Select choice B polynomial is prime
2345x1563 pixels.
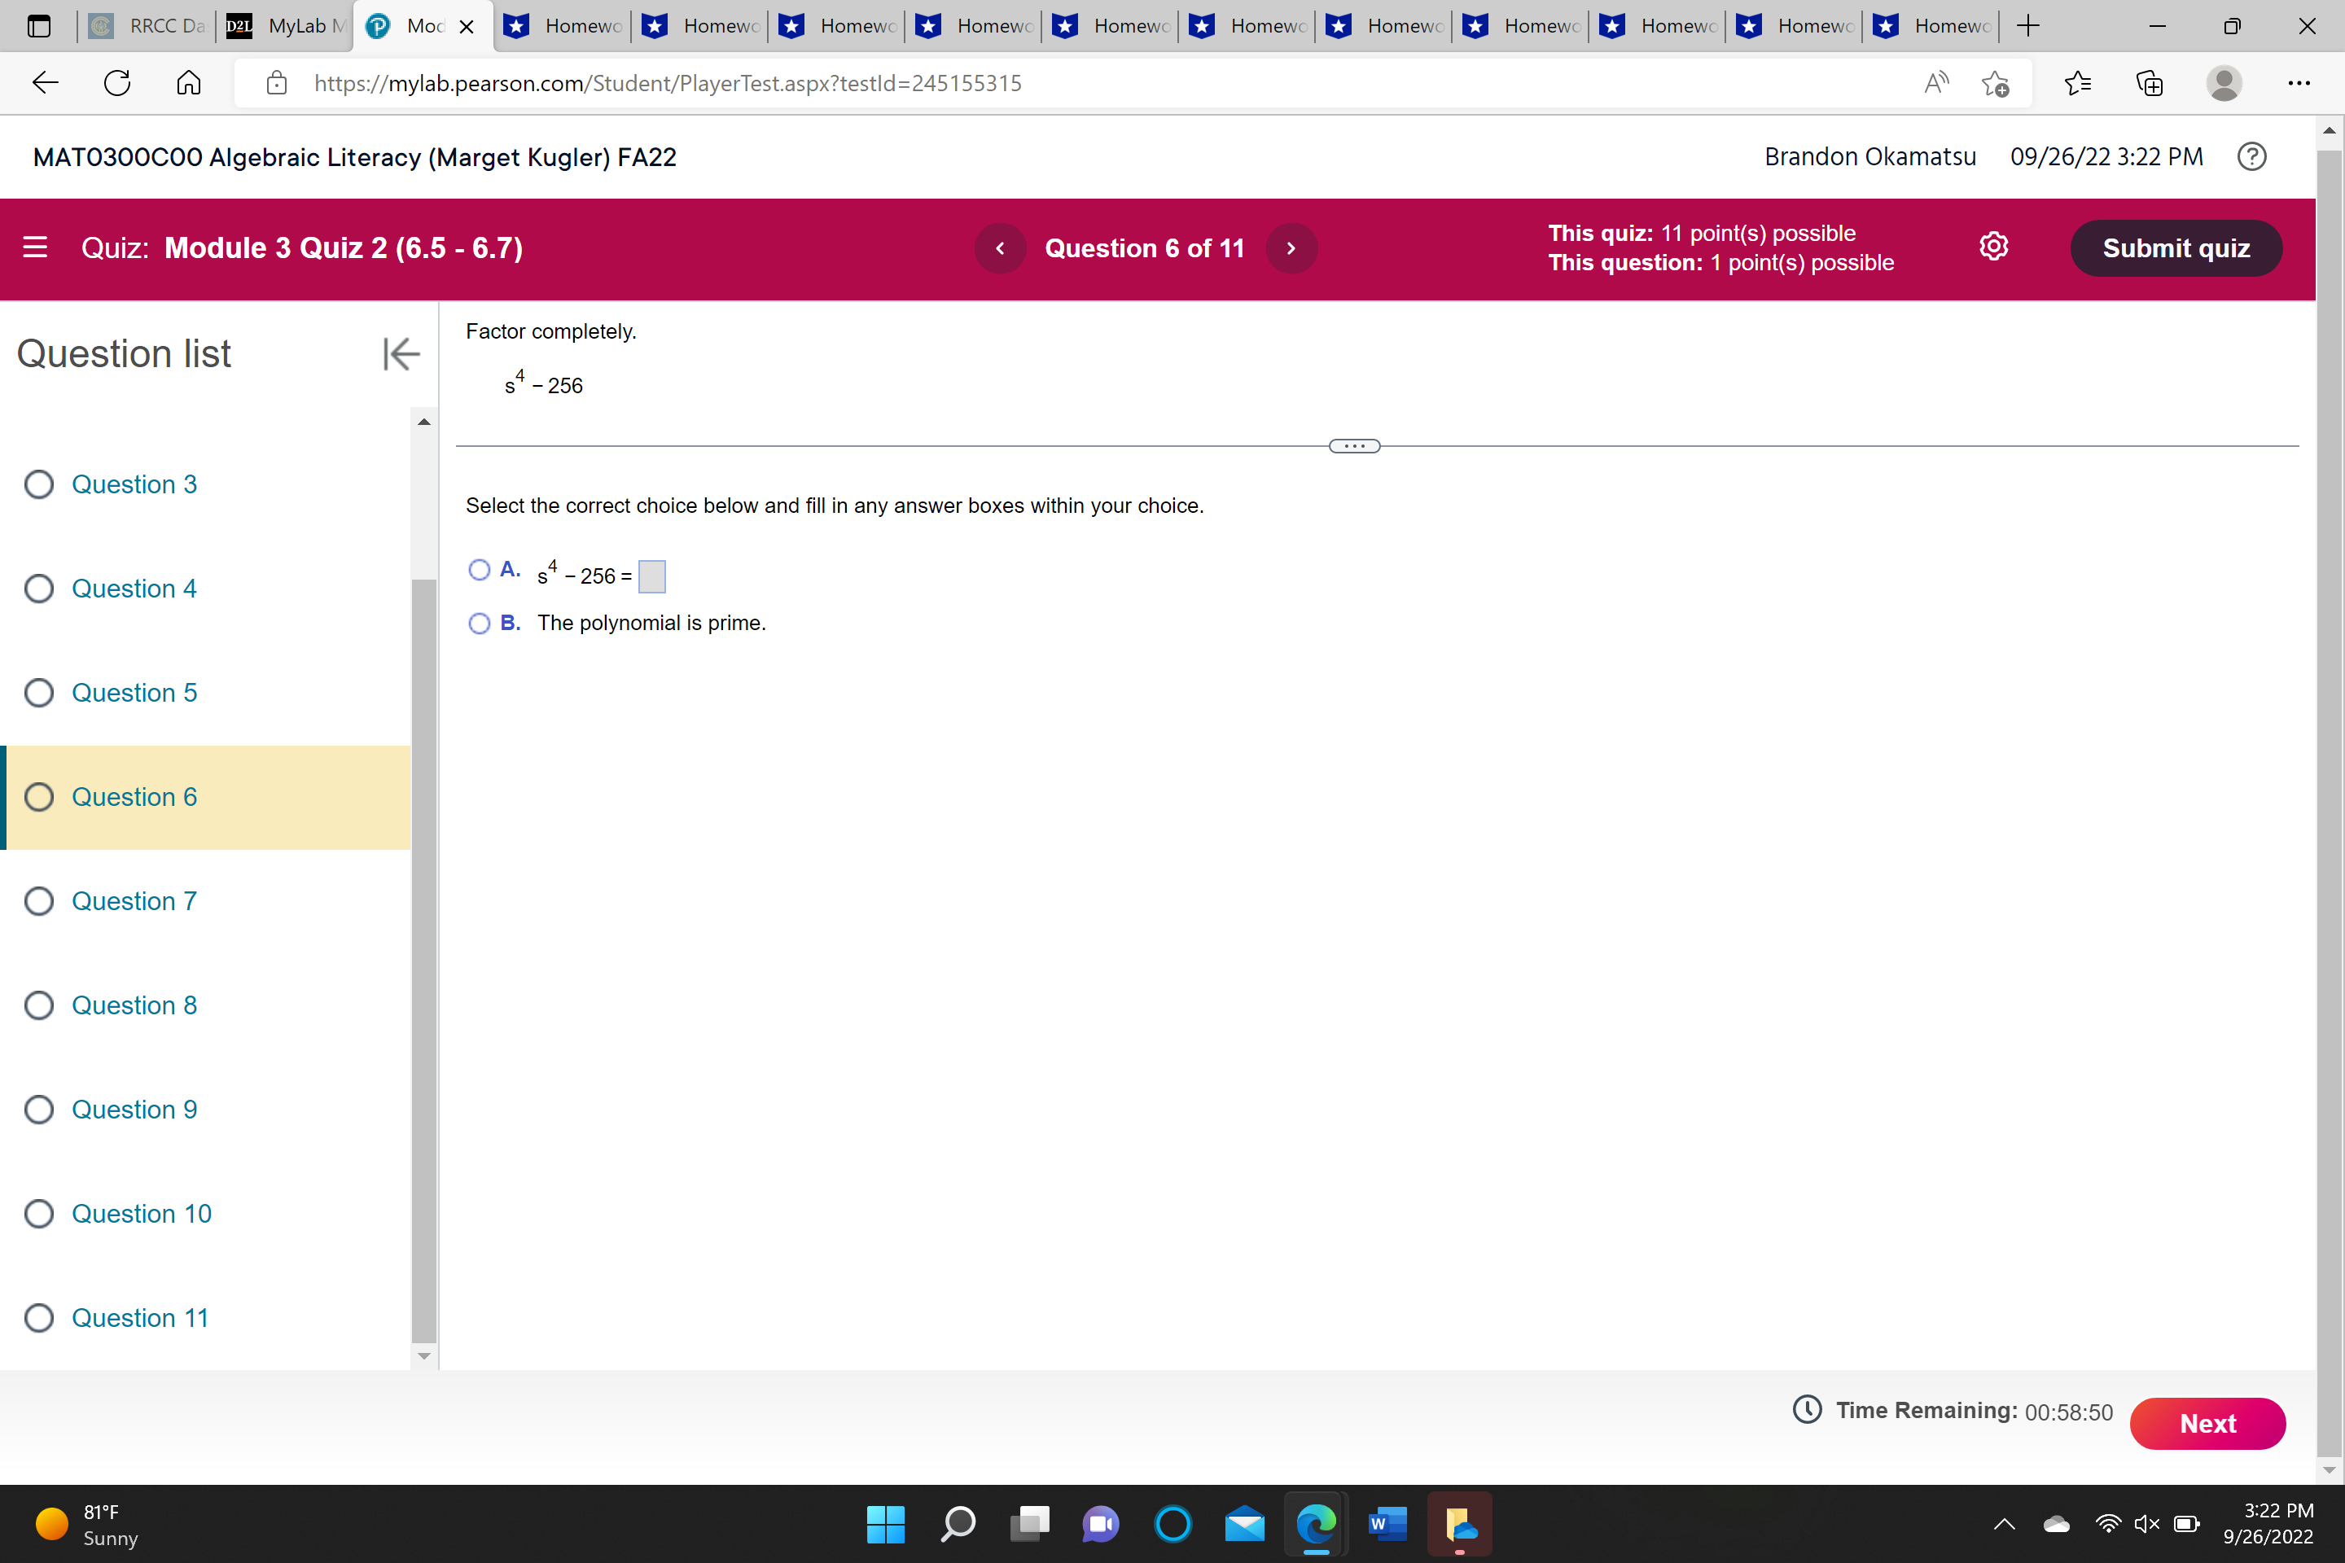(480, 624)
